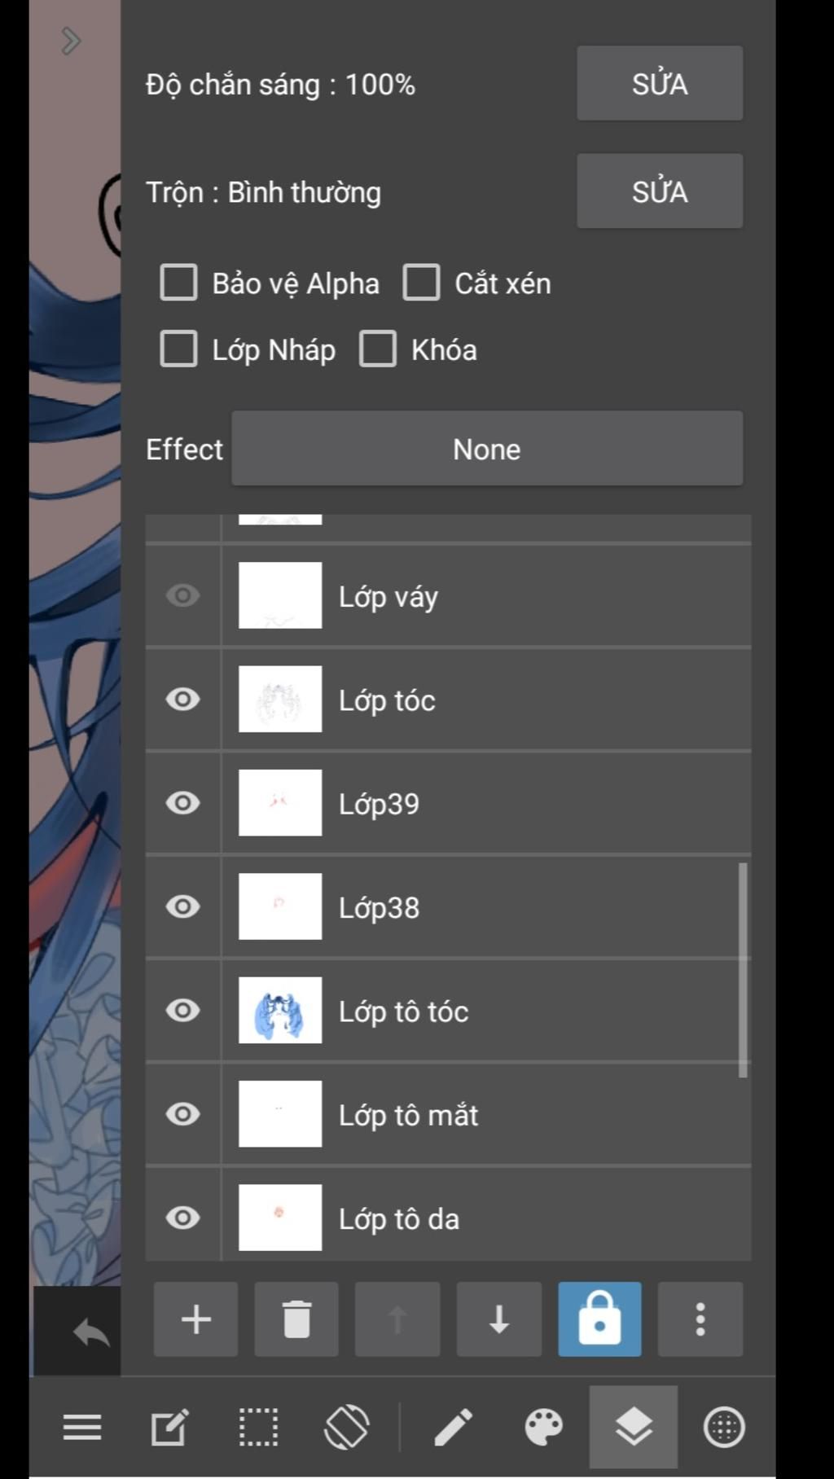This screenshot has width=834, height=1479.
Task: Delete layer using trash icon
Action: [x=296, y=1319]
